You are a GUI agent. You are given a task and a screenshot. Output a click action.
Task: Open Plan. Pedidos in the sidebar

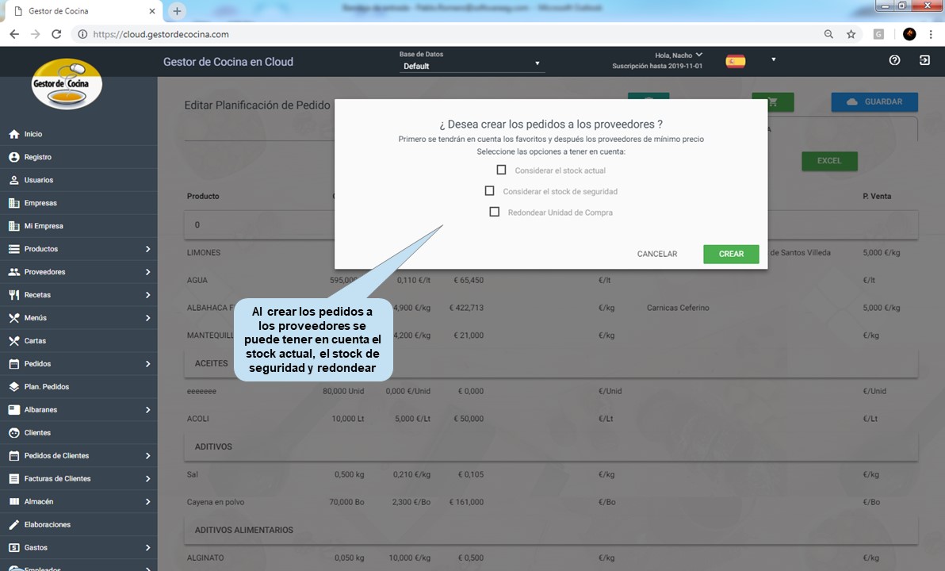[x=46, y=387]
